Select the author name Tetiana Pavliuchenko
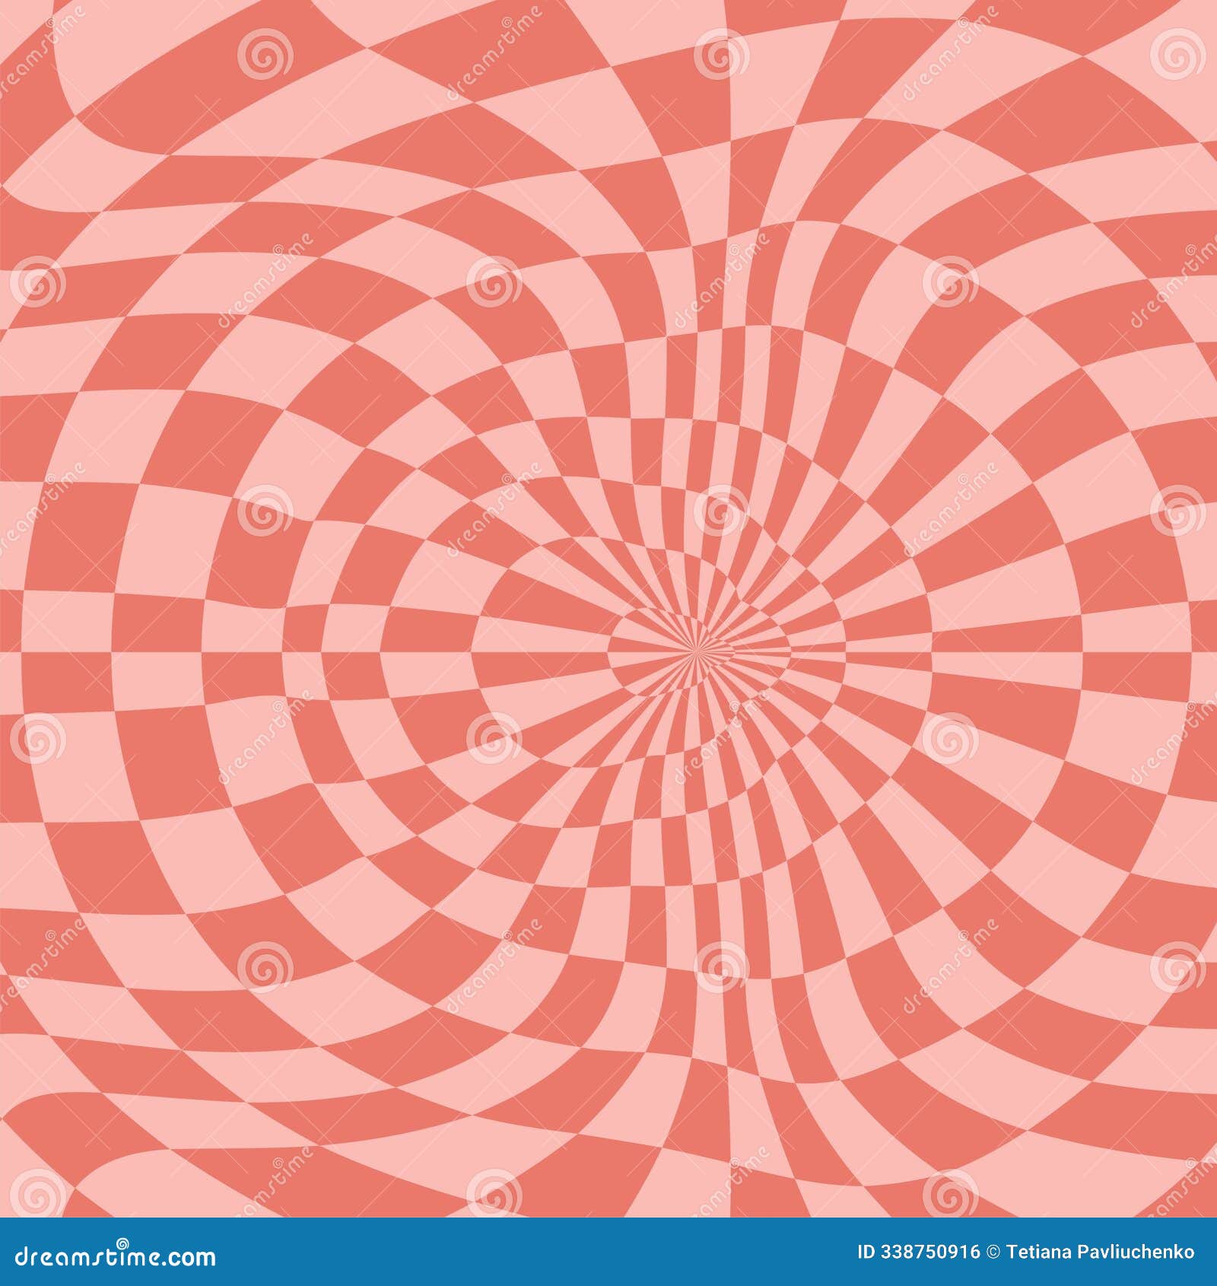 [x=1101, y=1251]
